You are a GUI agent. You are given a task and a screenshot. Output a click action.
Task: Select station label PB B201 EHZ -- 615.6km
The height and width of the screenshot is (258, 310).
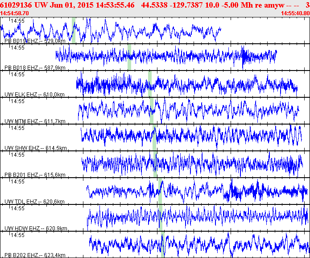point(35,175)
